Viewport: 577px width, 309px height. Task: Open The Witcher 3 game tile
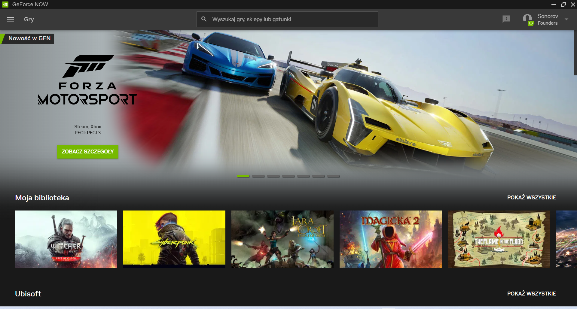(66, 239)
